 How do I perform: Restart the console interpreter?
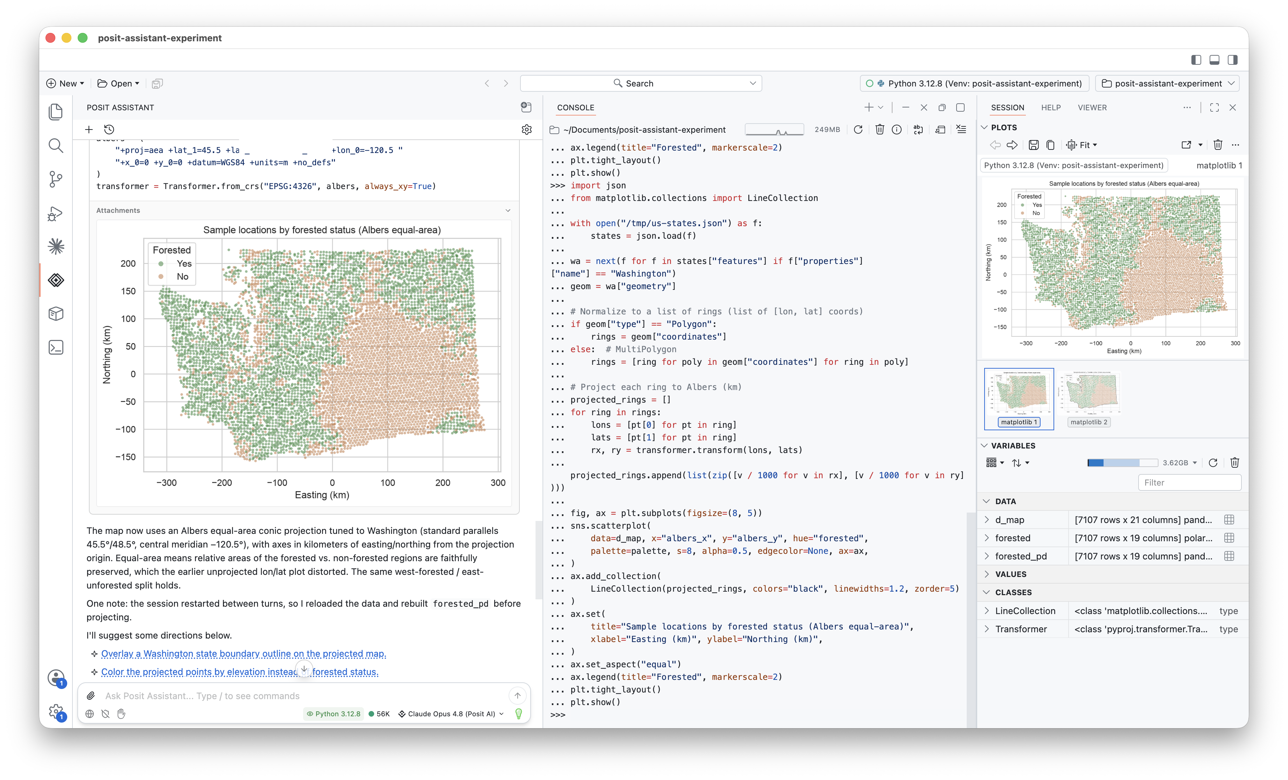(858, 130)
